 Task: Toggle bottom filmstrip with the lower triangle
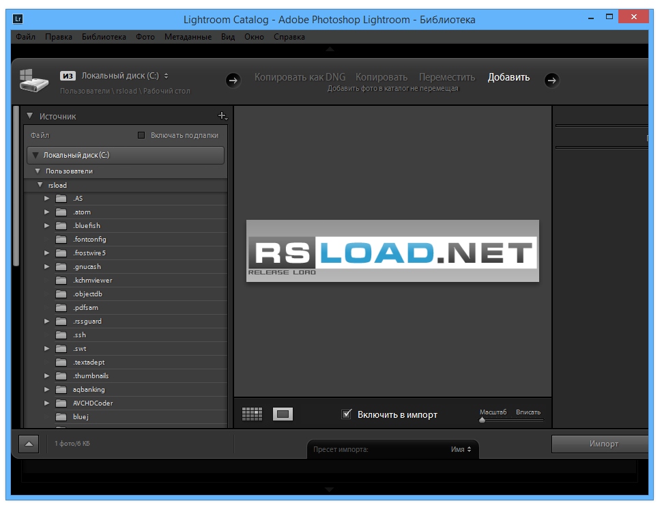click(x=330, y=489)
